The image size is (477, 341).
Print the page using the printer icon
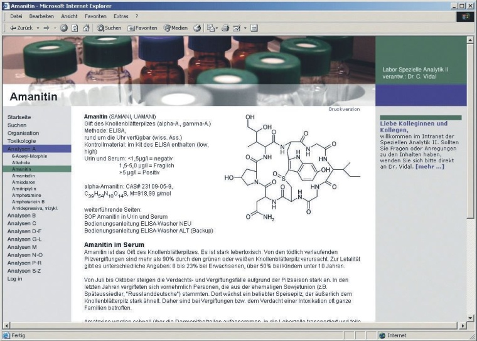click(x=225, y=28)
